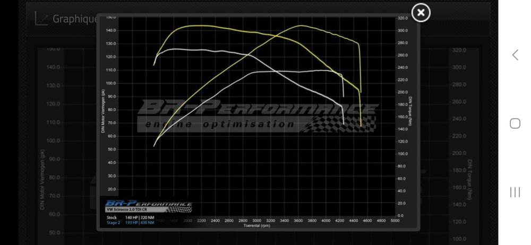Screen dimensions: 531x245
Task: Click the '0.0' torque axis label in lightbox
Action: click(x=400, y=215)
